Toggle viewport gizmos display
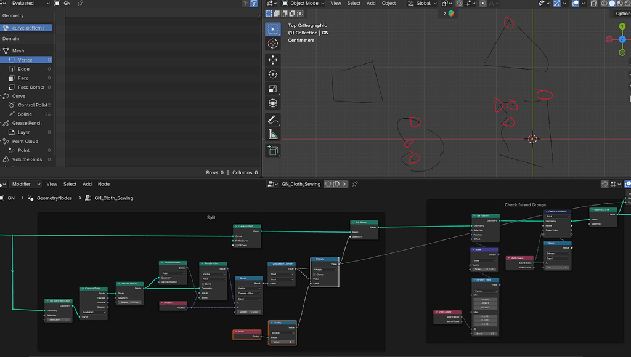 [x=557, y=3]
